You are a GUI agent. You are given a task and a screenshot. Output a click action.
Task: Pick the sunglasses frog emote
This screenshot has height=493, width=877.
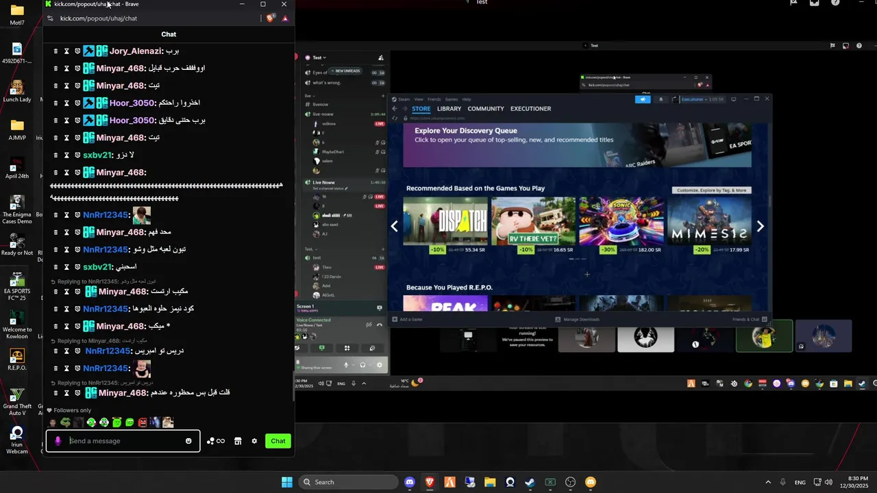click(65, 422)
